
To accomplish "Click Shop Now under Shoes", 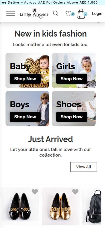I will coord(72,117).
